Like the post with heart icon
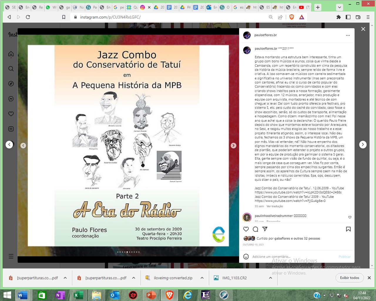The image size is (376, 301). (x=246, y=229)
